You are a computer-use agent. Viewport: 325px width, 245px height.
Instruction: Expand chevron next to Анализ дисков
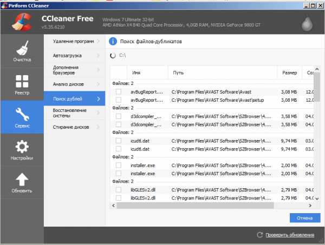[x=98, y=84]
